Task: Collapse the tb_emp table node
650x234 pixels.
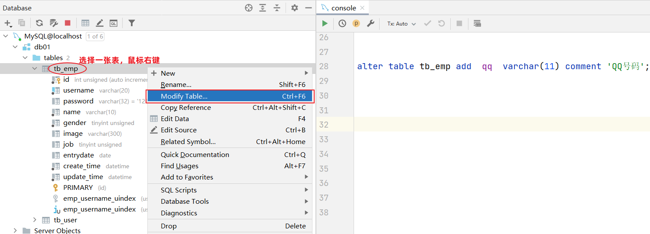Action: click(x=35, y=69)
